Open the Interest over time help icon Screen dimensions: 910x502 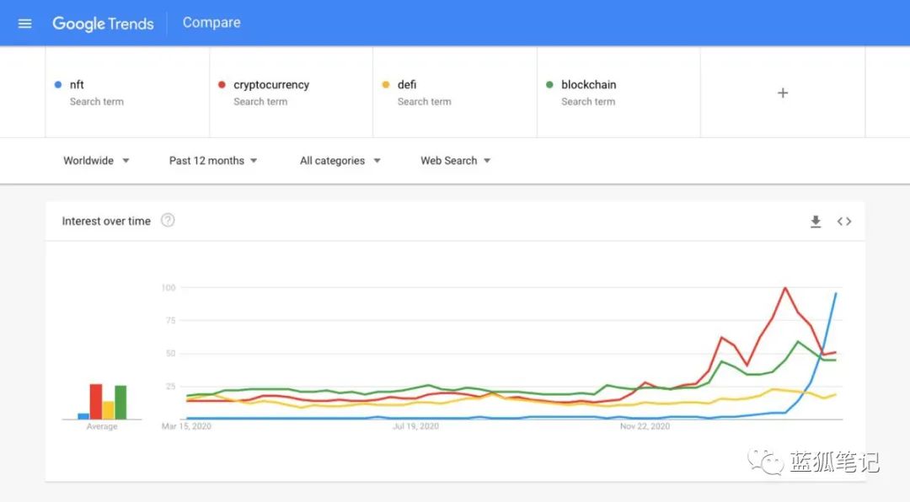(168, 221)
